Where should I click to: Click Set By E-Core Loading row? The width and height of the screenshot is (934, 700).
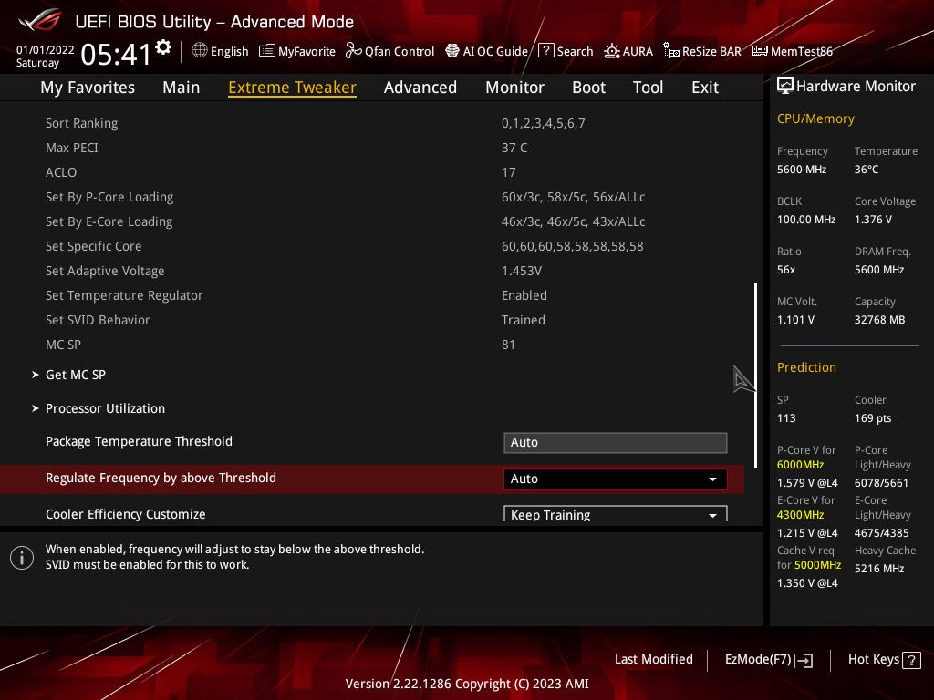[372, 221]
